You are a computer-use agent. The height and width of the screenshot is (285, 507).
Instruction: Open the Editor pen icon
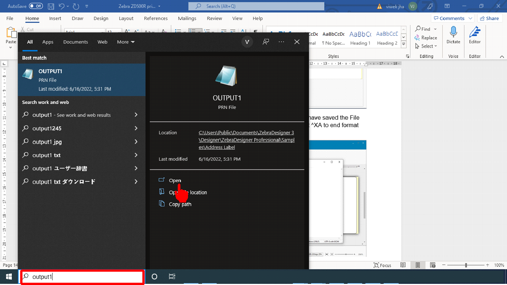pos(474,35)
